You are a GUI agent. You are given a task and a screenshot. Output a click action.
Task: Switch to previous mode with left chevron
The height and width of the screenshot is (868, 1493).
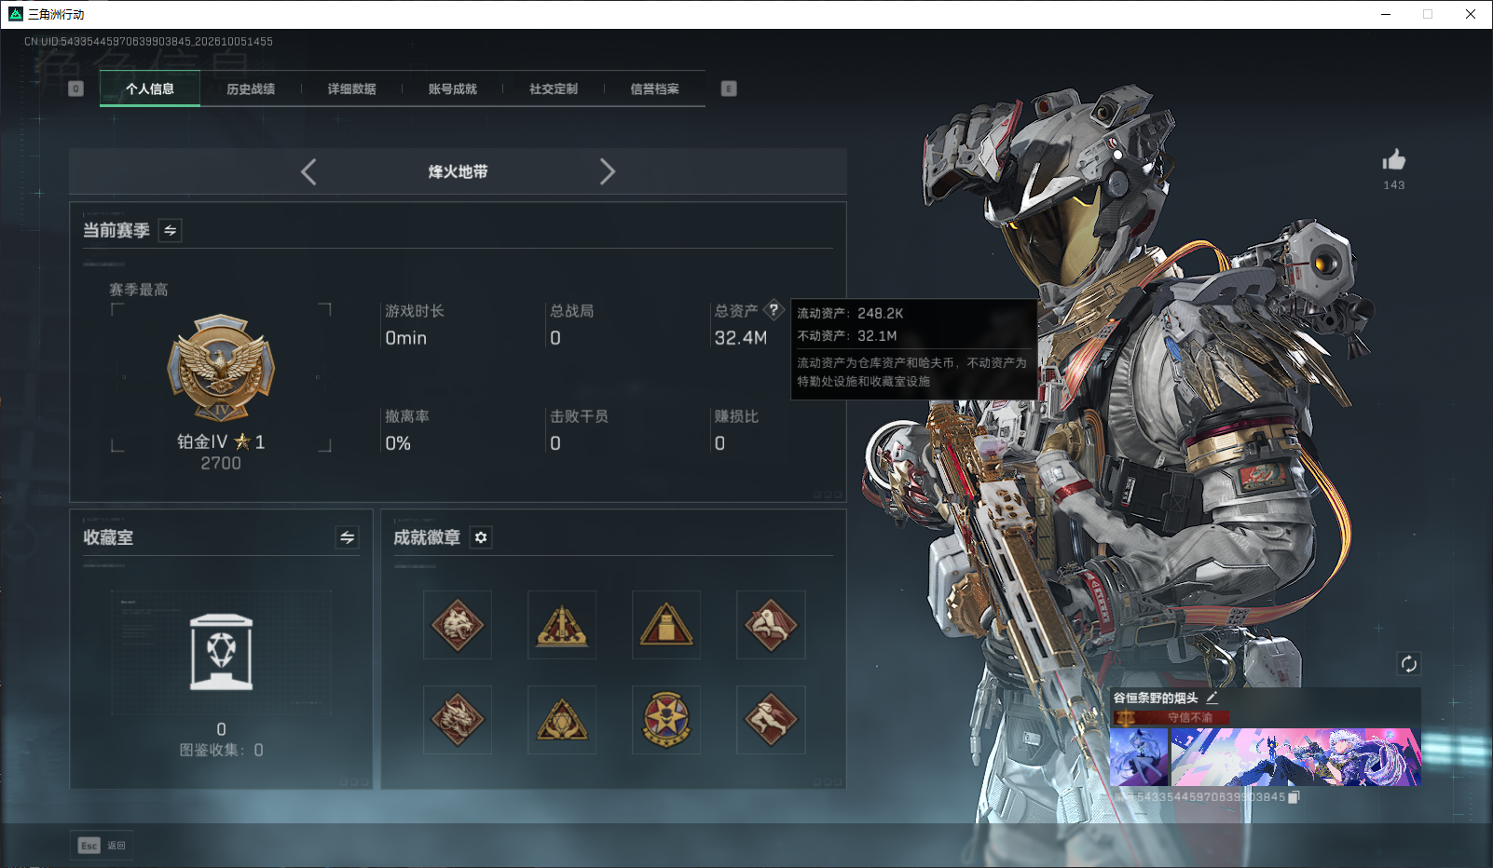click(308, 171)
